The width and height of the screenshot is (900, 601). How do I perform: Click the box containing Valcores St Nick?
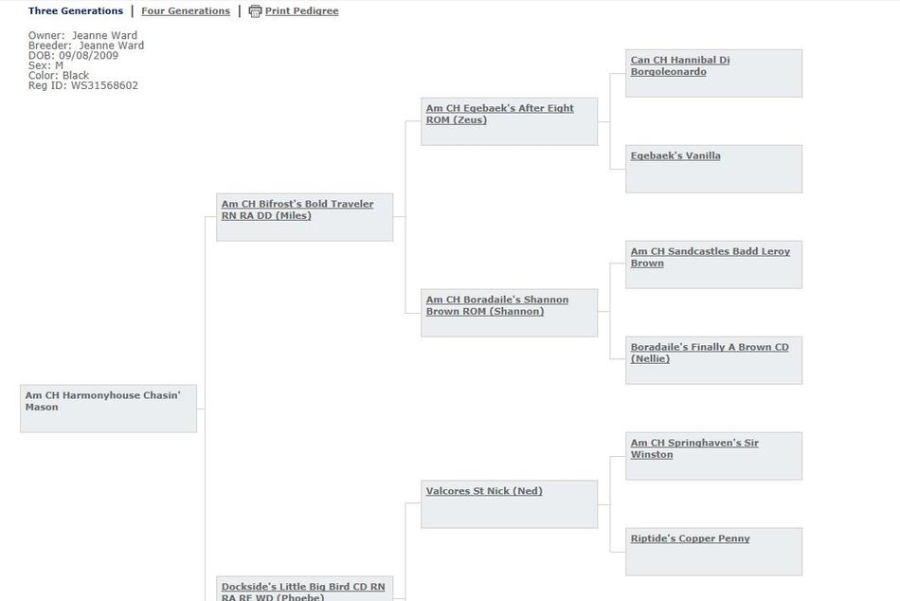[509, 504]
